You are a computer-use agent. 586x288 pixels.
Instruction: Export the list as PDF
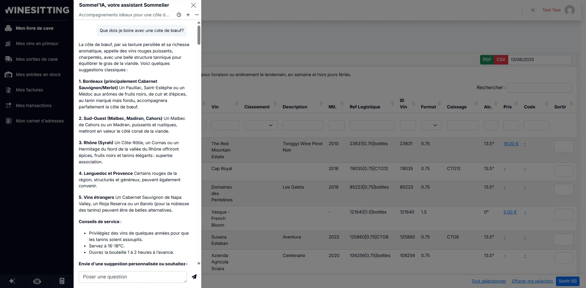pos(487,60)
